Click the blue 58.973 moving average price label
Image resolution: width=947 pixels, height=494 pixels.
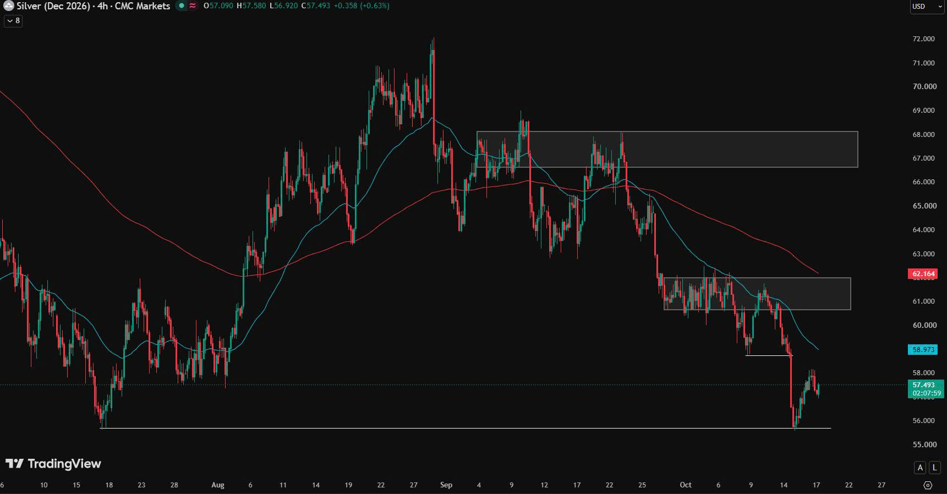[924, 349]
